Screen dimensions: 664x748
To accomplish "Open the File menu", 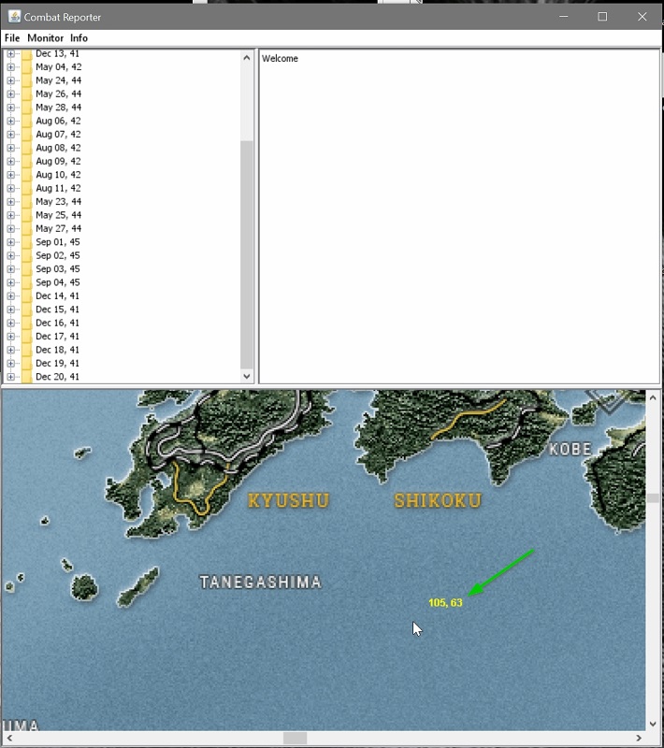I will click(12, 38).
